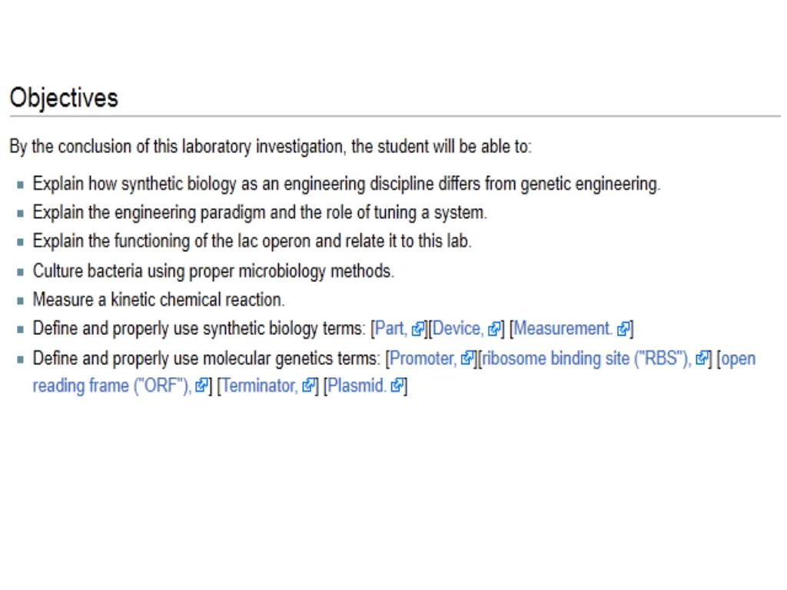The image size is (787, 590).
Task: Open the Plasmid link
Action: [x=357, y=386]
